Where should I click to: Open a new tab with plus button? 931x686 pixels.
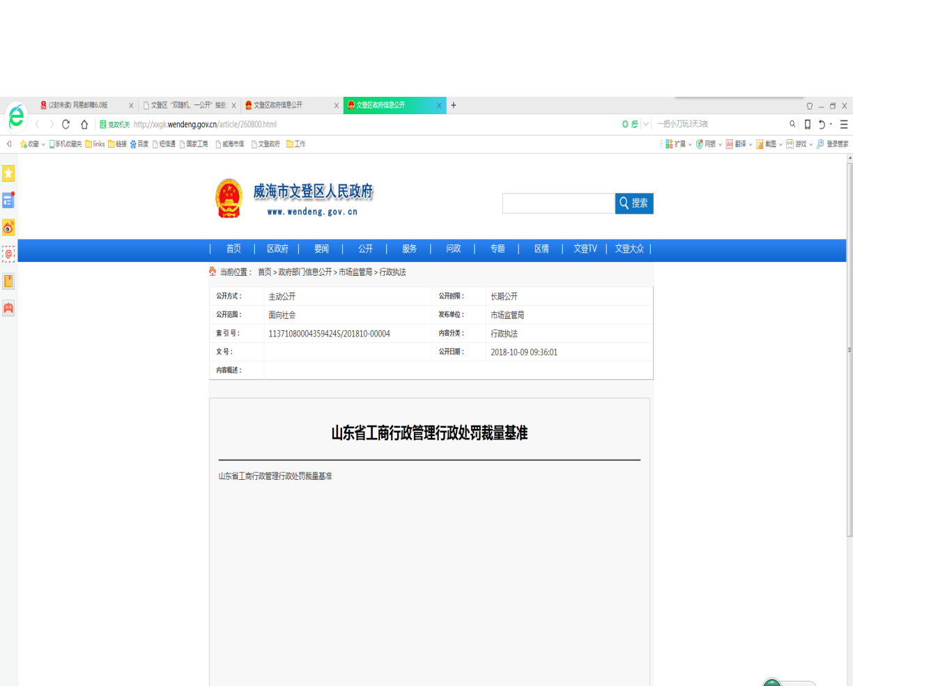tap(454, 105)
